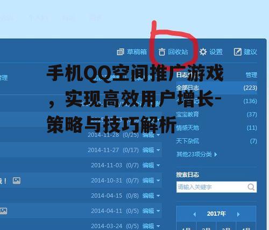Open dropdown arrow on 2014-11-03 row
Viewport: 269px width, 230px height.
point(158,165)
